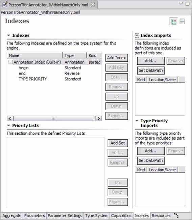Image resolution: width=192 pixels, height=220 pixels.
Task: Click the Type column header in Indexes table
Action: [x=74, y=55]
